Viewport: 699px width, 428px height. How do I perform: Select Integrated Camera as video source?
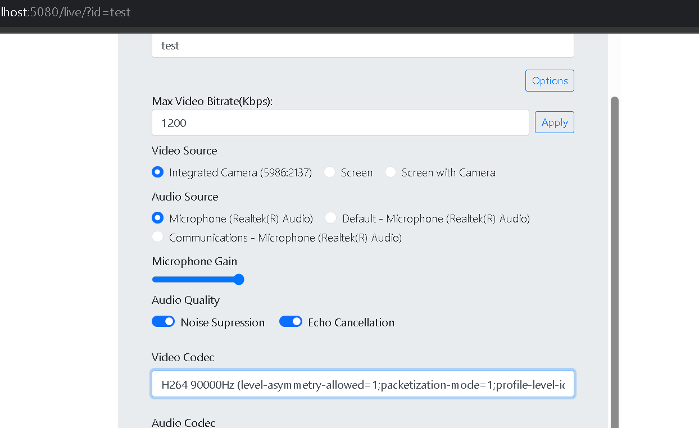157,172
